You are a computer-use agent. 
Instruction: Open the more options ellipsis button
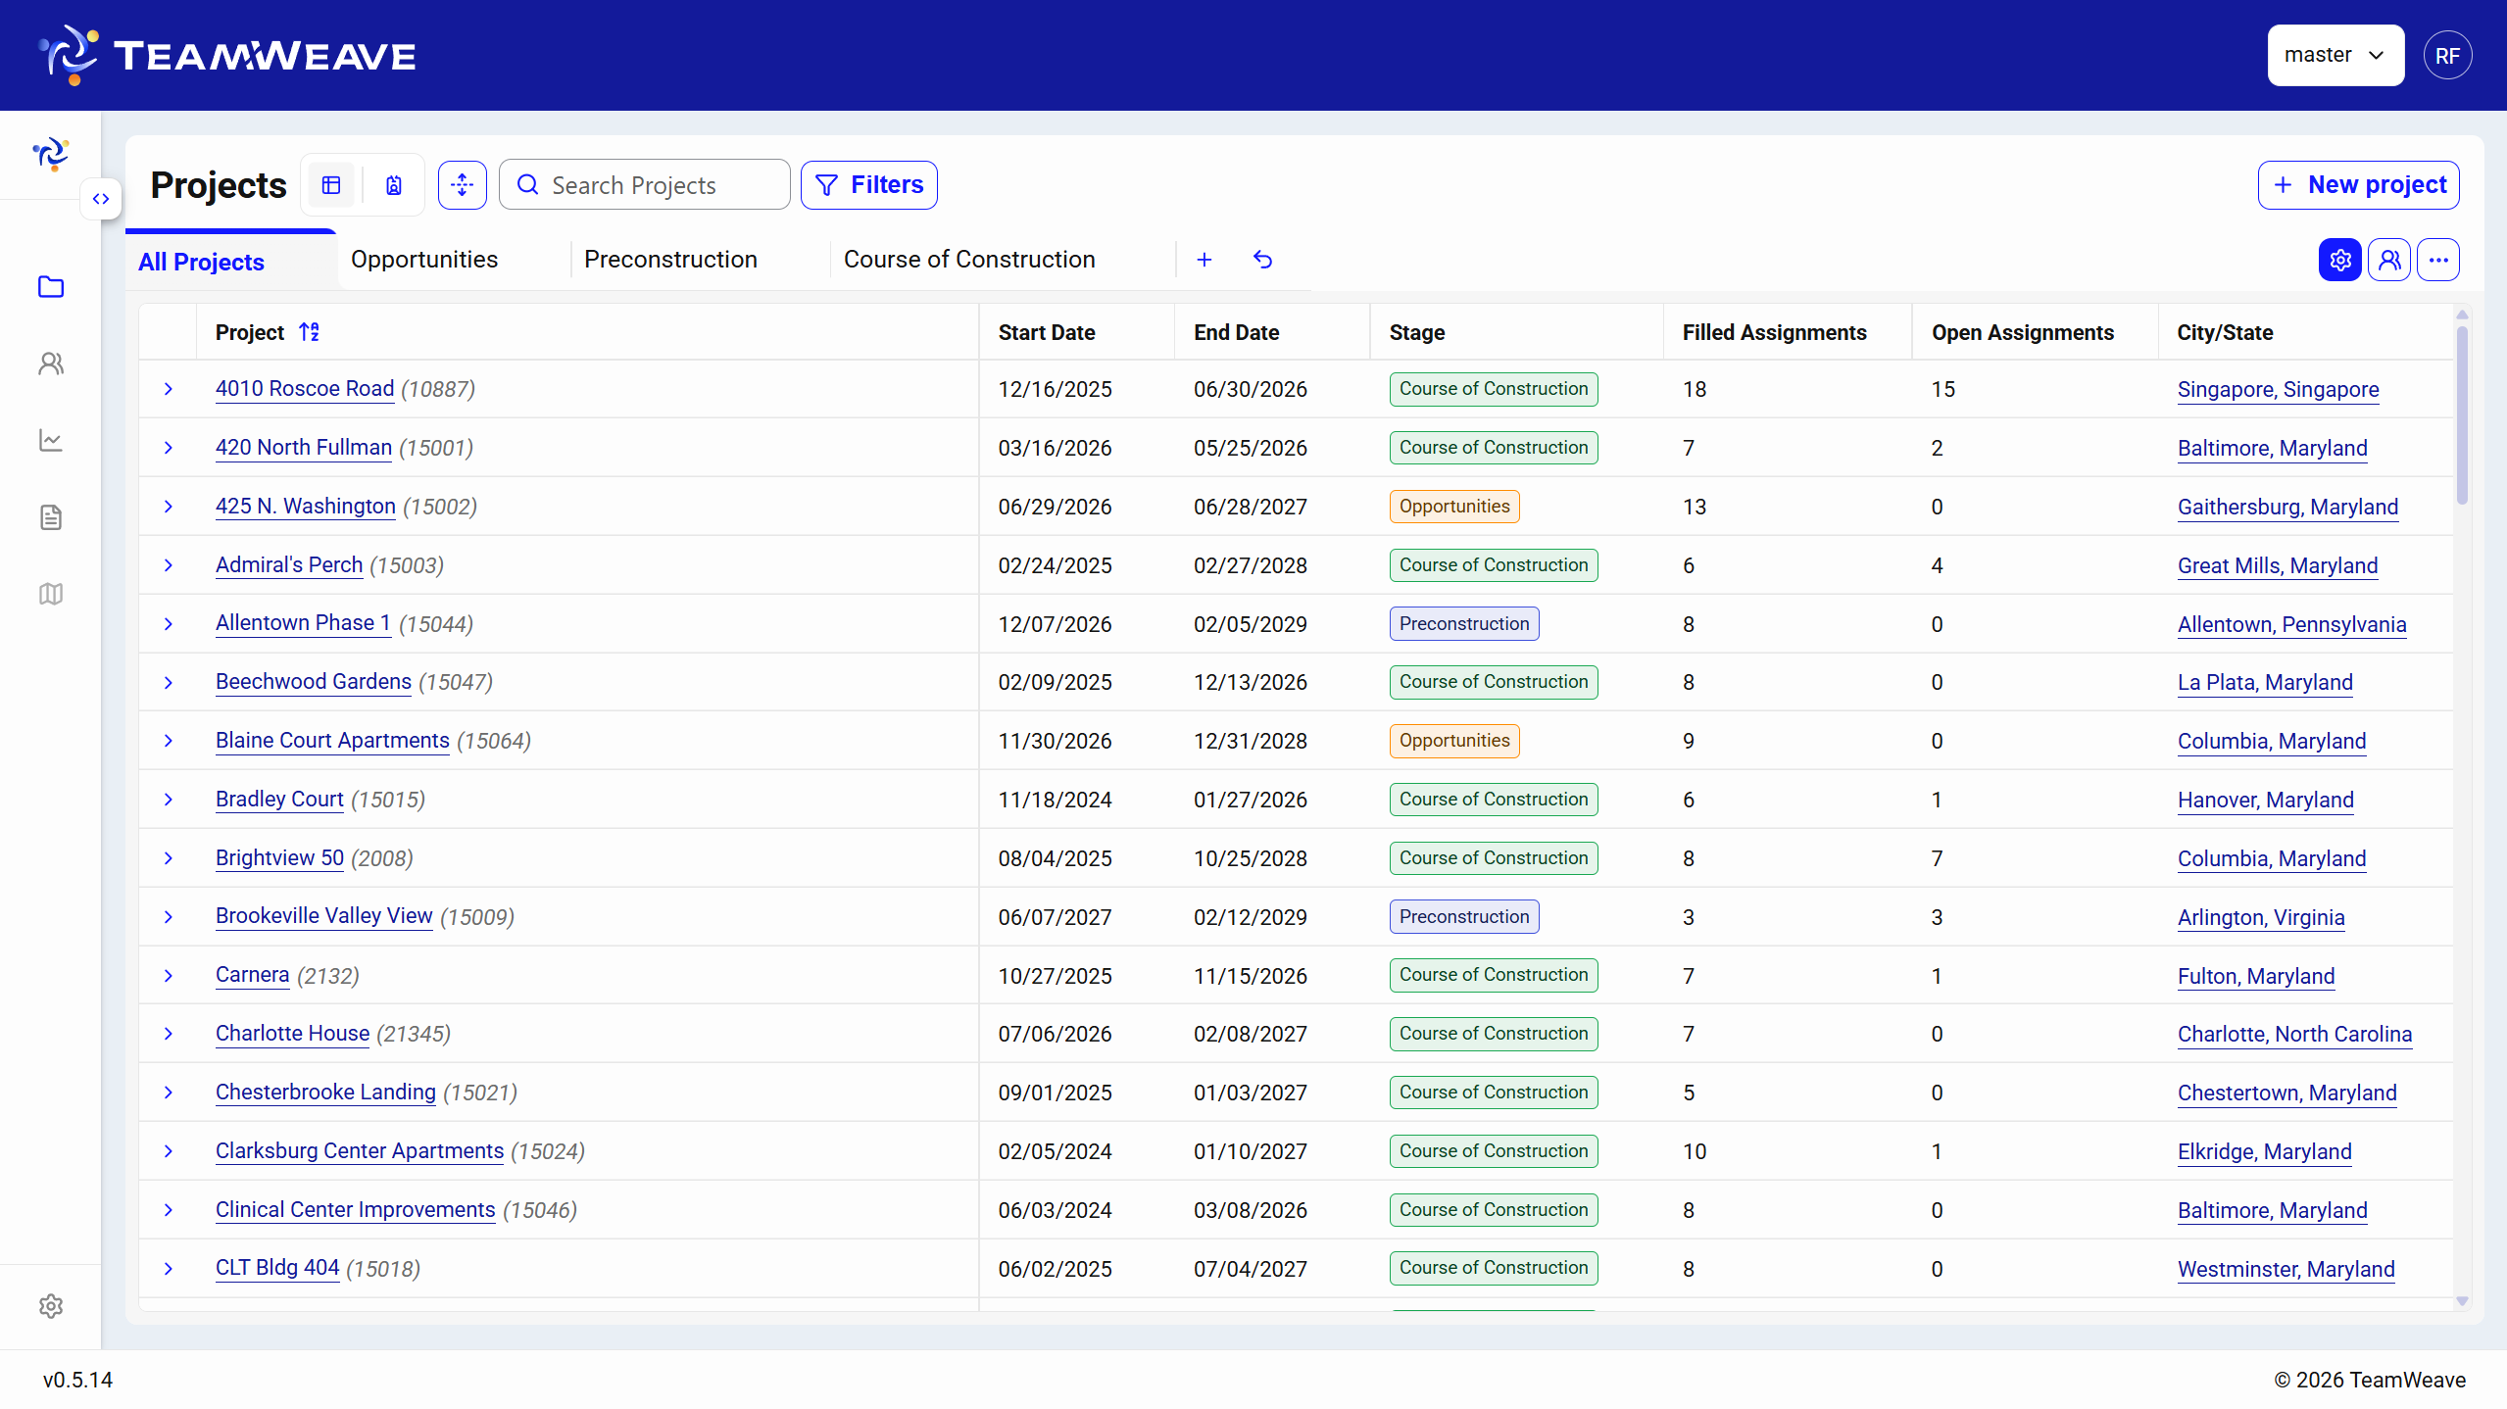[2438, 260]
